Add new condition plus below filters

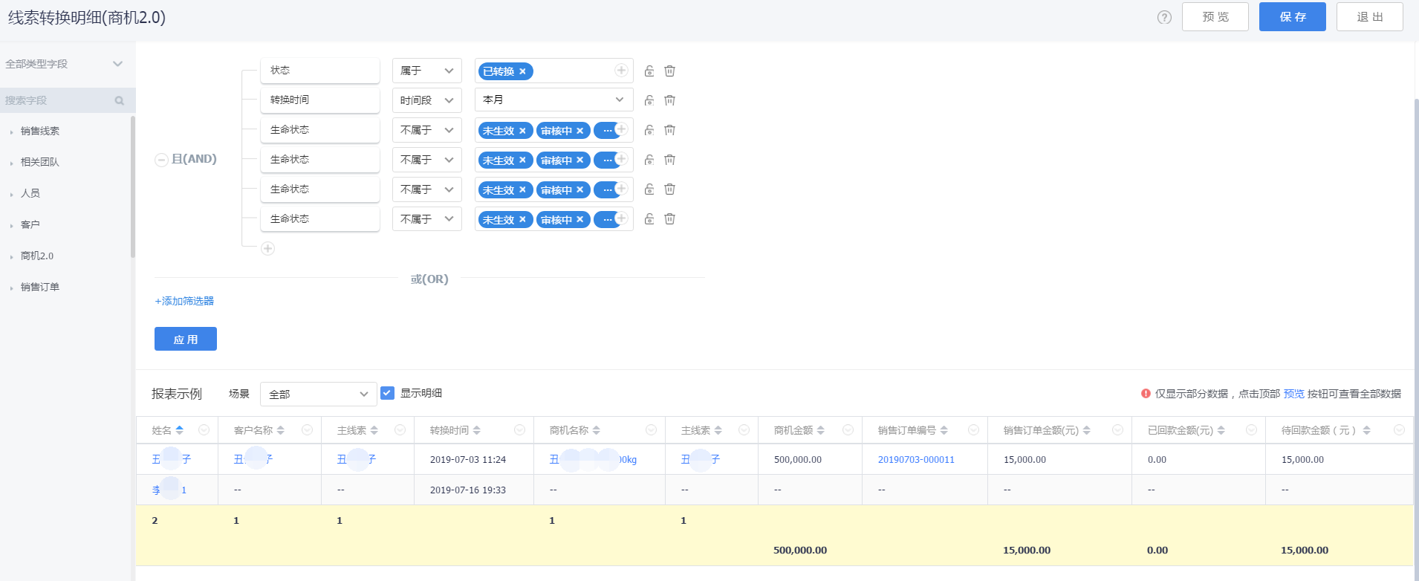(x=268, y=248)
